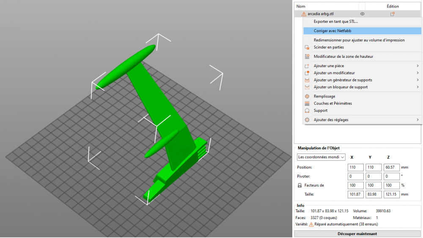Screen dimensions: 423x238
Task: Expand Ajouter un modificateur submenu arrow
Action: 418,73
